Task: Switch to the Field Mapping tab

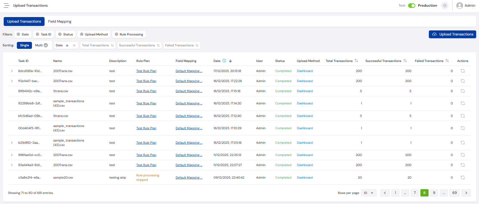Action: click(60, 21)
